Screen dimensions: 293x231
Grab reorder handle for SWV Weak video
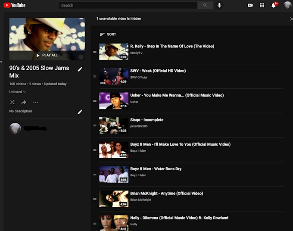pos(95,76)
